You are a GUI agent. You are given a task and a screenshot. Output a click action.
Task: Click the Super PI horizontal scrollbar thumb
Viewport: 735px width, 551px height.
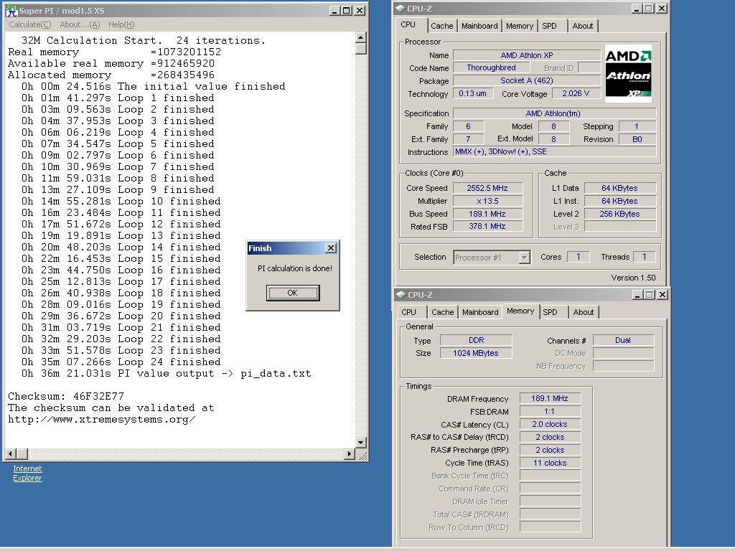(x=22, y=453)
